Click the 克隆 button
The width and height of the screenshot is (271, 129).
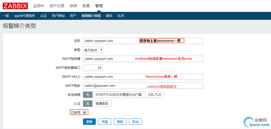[x=104, y=122]
